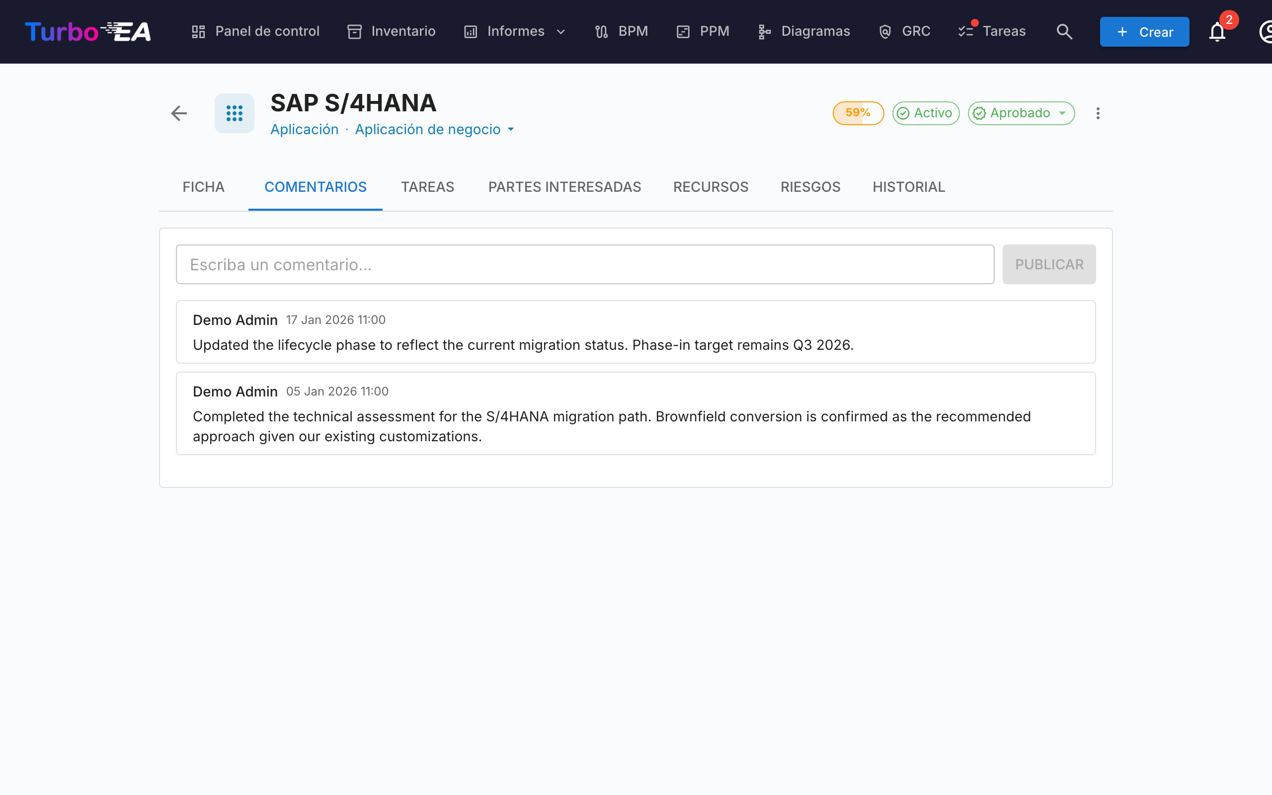The width and height of the screenshot is (1272, 795).
Task: Click Demo Admin on the 05 Jan comment
Action: (235, 391)
